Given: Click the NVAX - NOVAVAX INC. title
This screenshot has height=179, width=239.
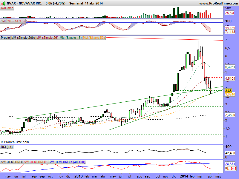Looking at the screenshot, I should point(24,3).
